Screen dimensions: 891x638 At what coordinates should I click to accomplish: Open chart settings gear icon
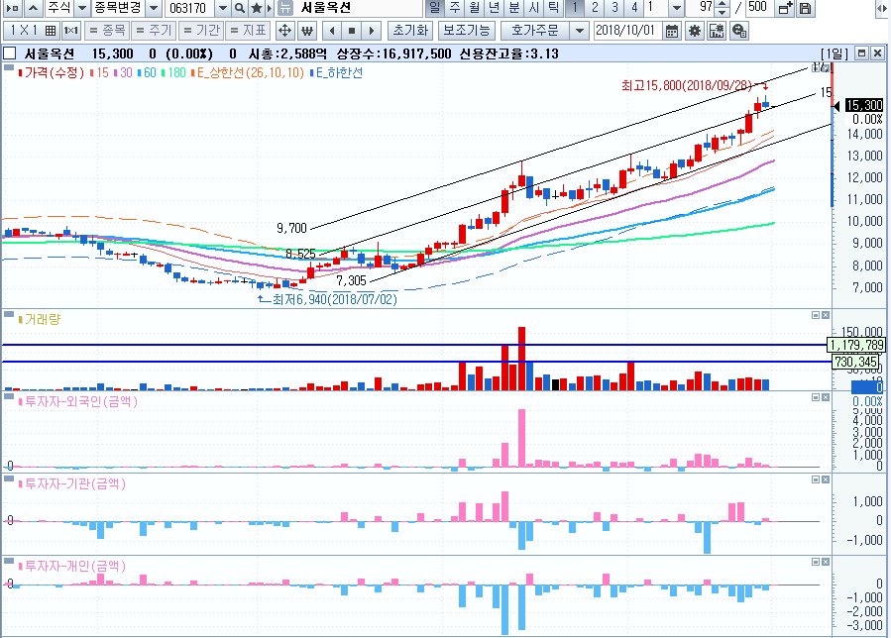click(x=695, y=30)
